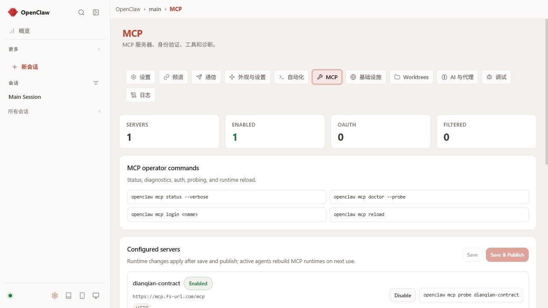Switch to the 频道 tab

tap(173, 77)
